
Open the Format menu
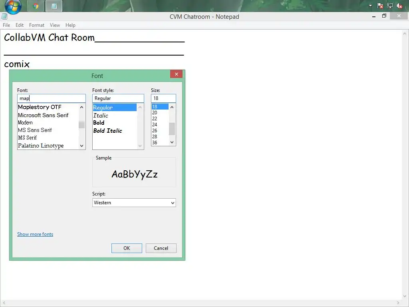(x=36, y=25)
